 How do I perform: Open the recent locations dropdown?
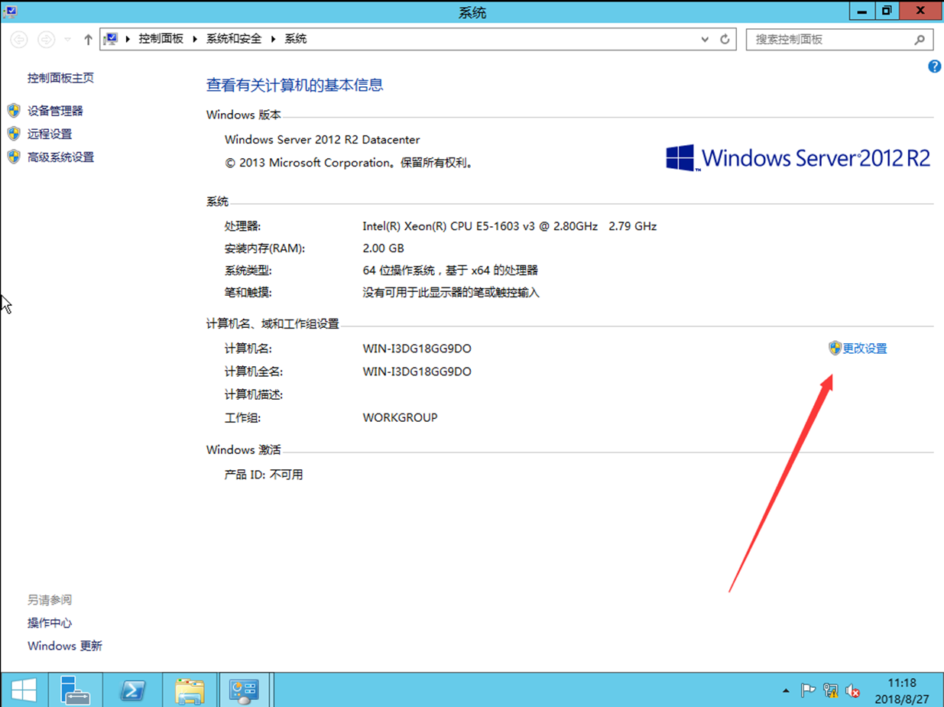[67, 40]
